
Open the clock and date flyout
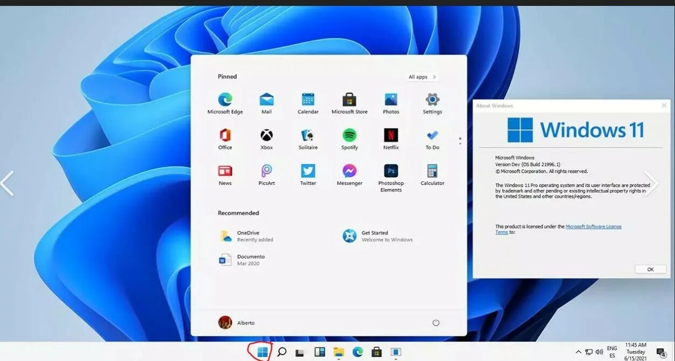(636, 352)
